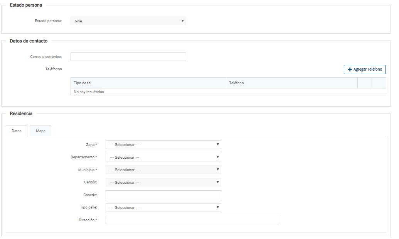Click the first empty header cell after Teléfono
This screenshot has width=399, height=239.
pos(365,83)
